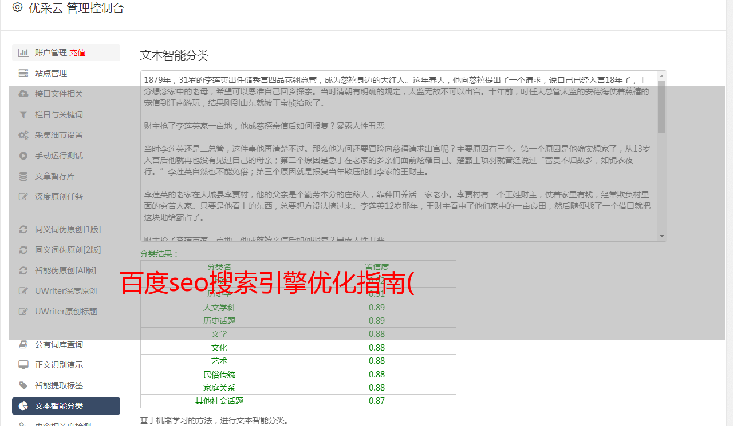This screenshot has height=426, width=733.
Task: Click the 其他社会话题 category row name
Action: (x=219, y=401)
